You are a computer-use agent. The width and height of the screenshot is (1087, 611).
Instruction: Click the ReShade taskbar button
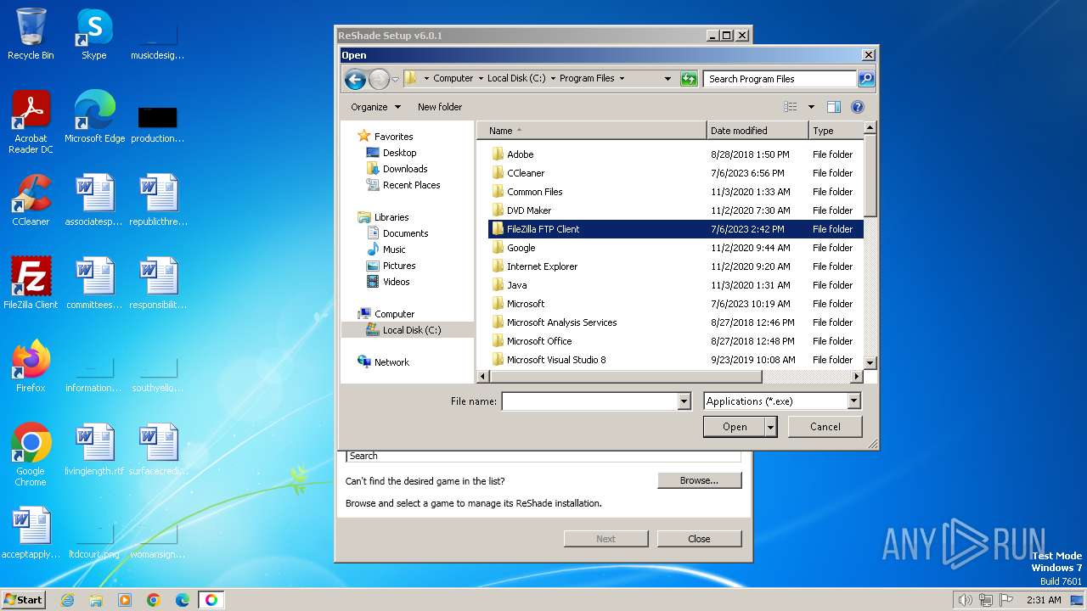(x=211, y=600)
